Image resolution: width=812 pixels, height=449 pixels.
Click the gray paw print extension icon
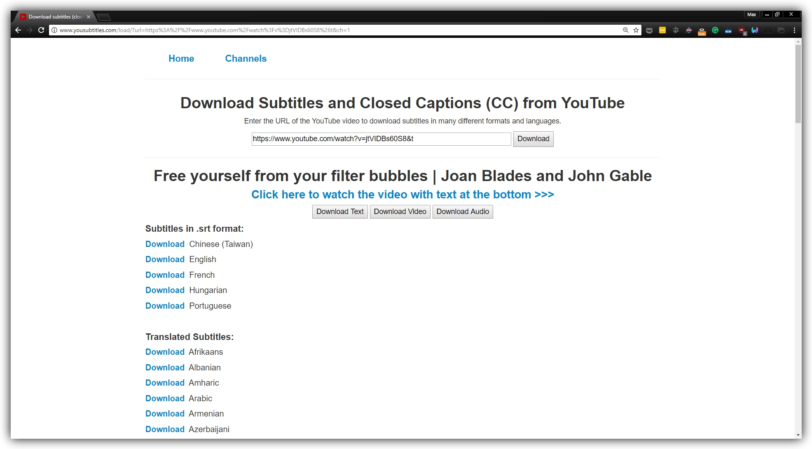pos(676,30)
